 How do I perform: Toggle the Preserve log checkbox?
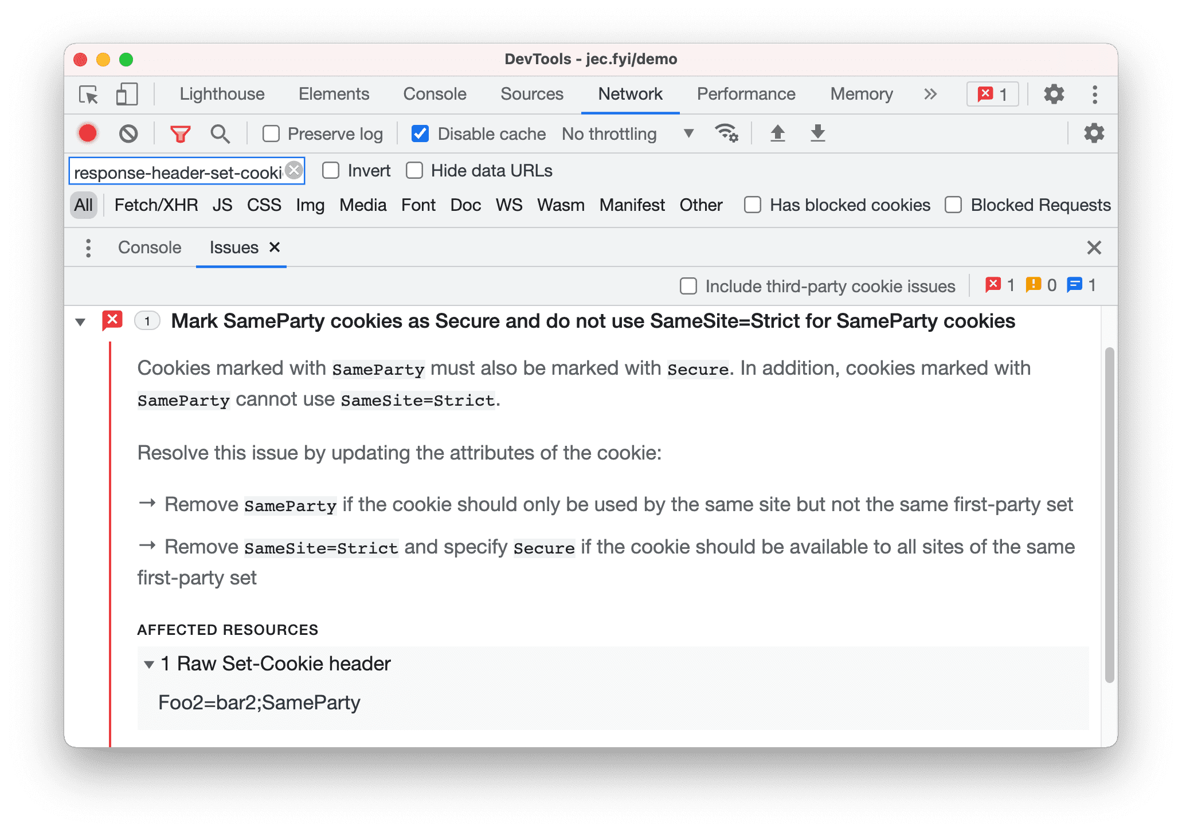click(x=270, y=134)
